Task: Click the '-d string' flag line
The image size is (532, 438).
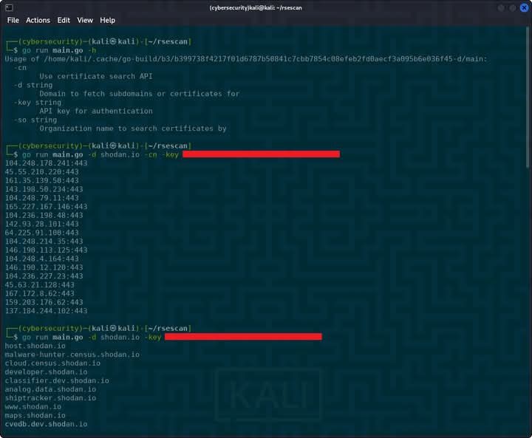Action: pyautogui.click(x=33, y=85)
